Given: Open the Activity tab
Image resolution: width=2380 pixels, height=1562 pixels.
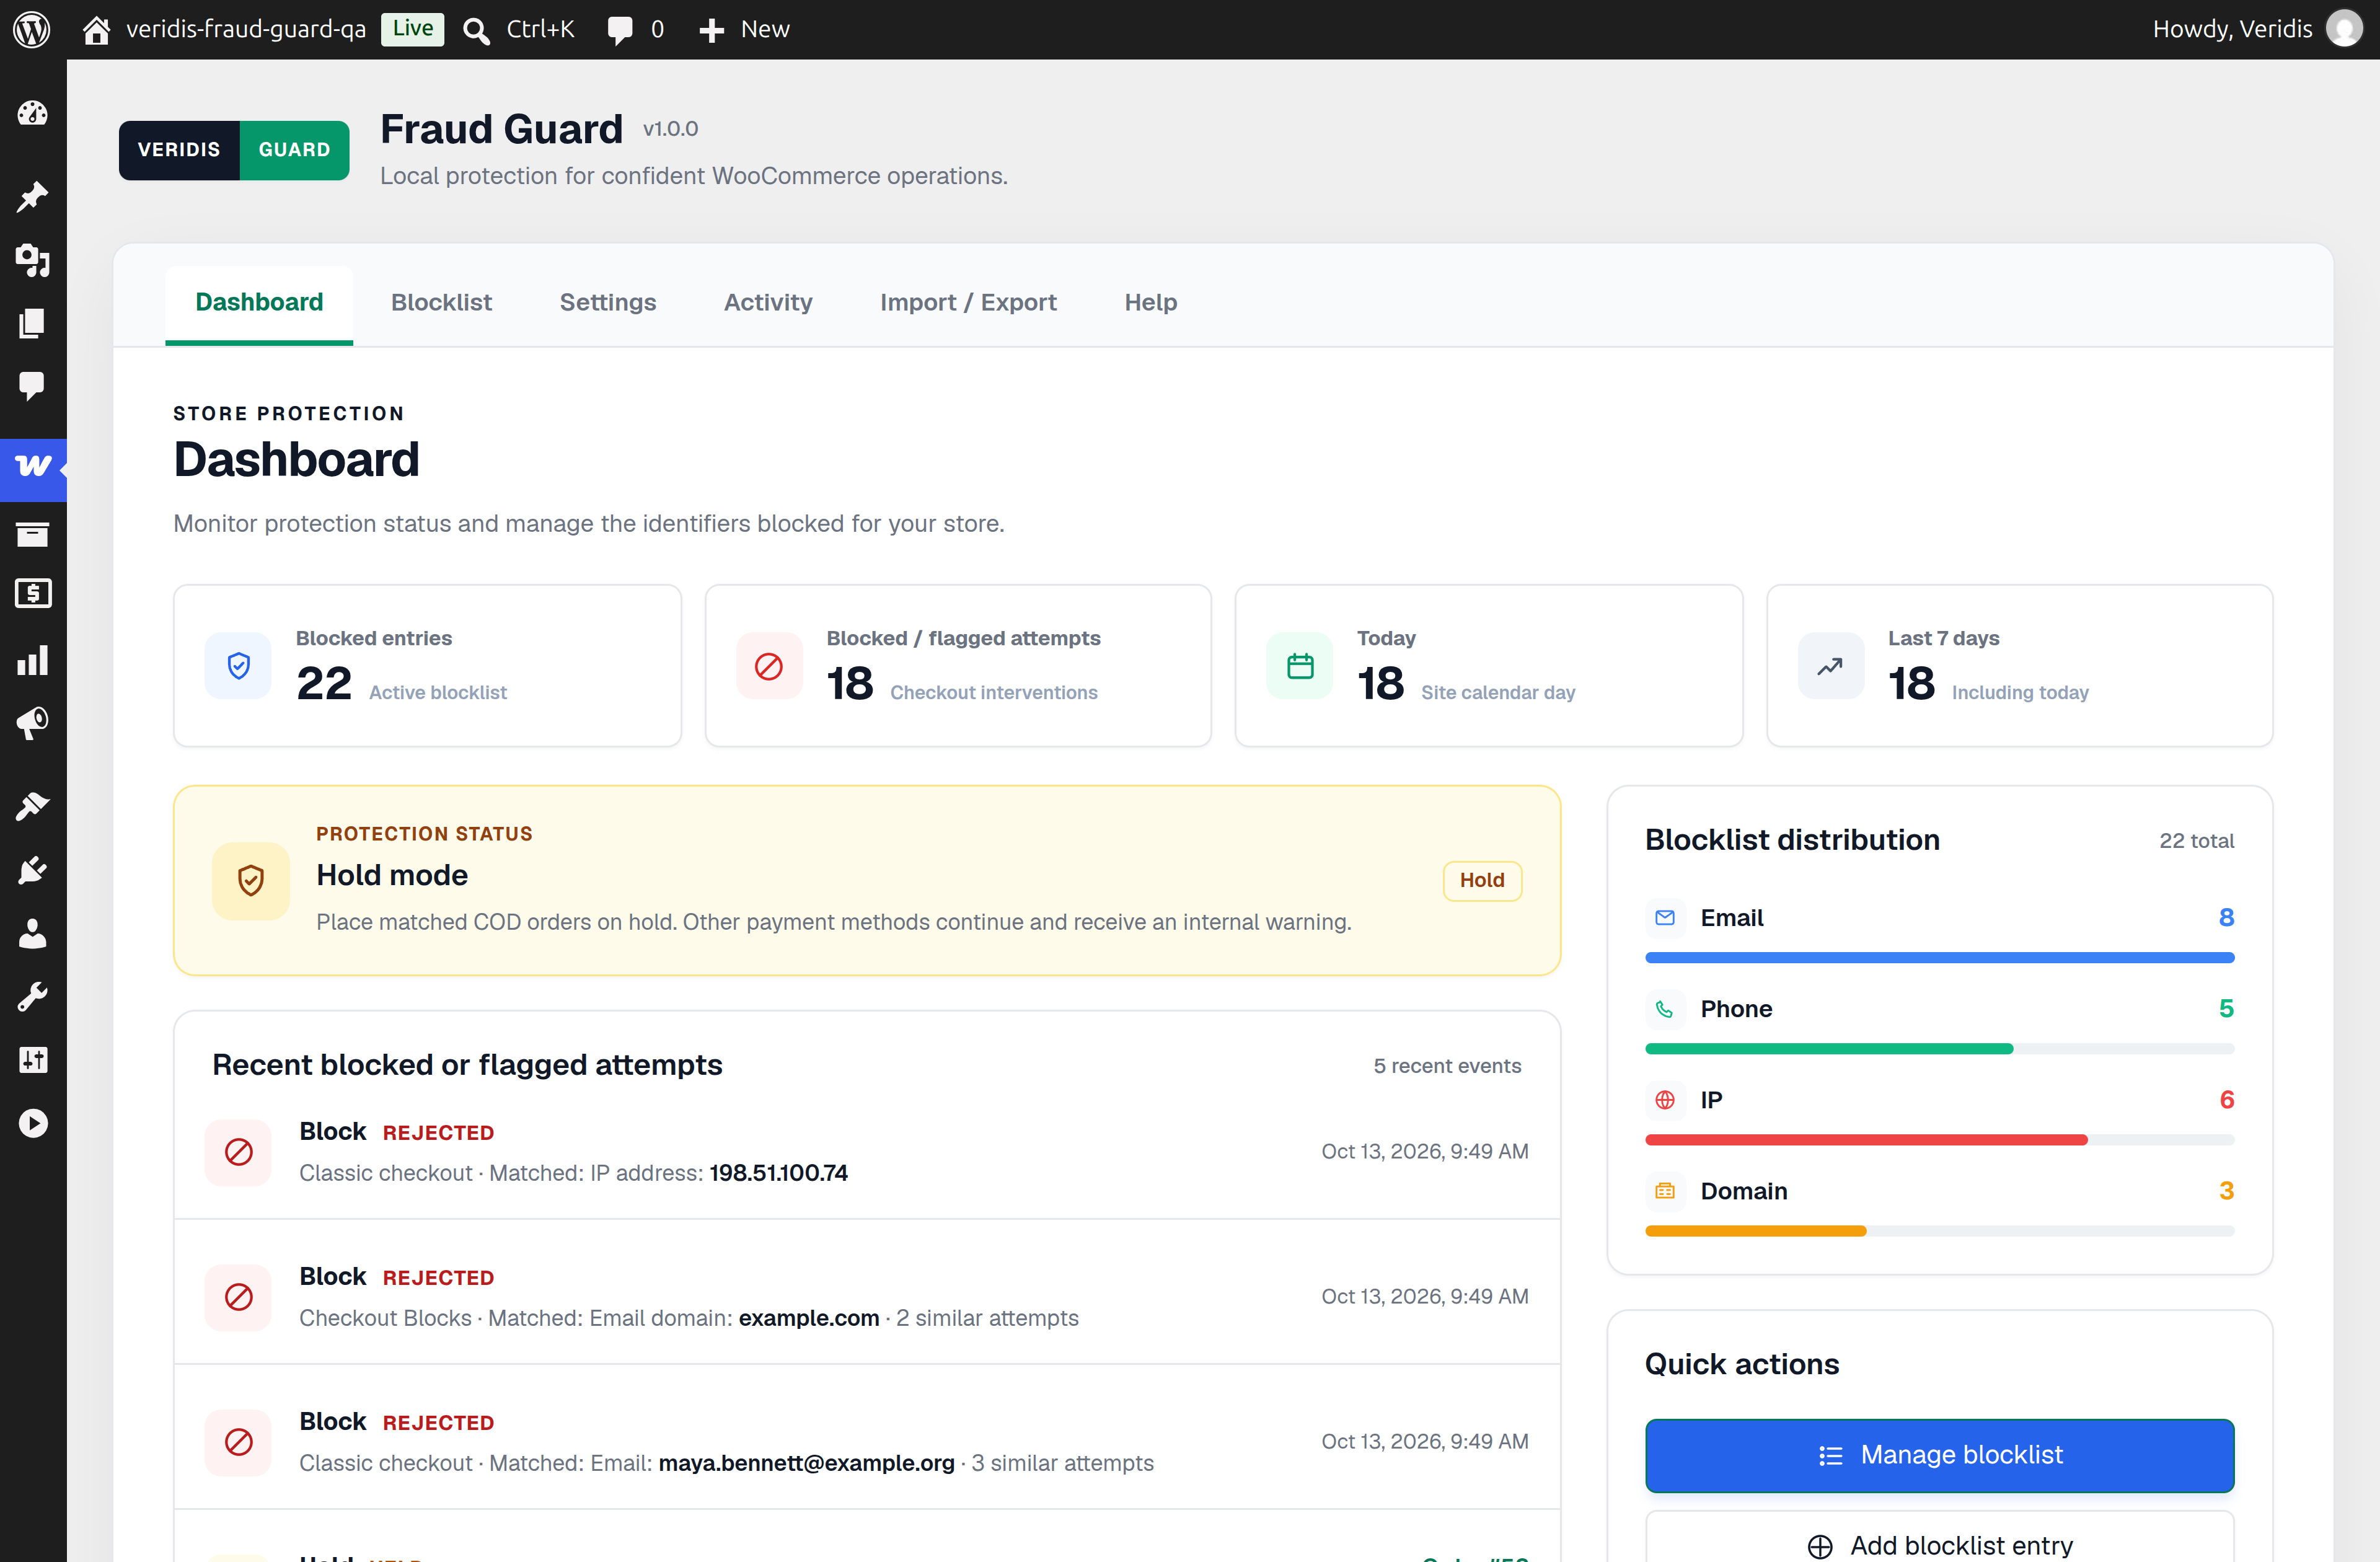Looking at the screenshot, I should click(x=768, y=302).
